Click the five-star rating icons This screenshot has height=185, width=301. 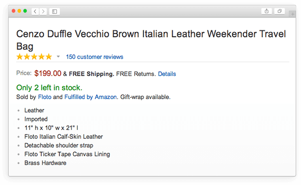[34, 57]
